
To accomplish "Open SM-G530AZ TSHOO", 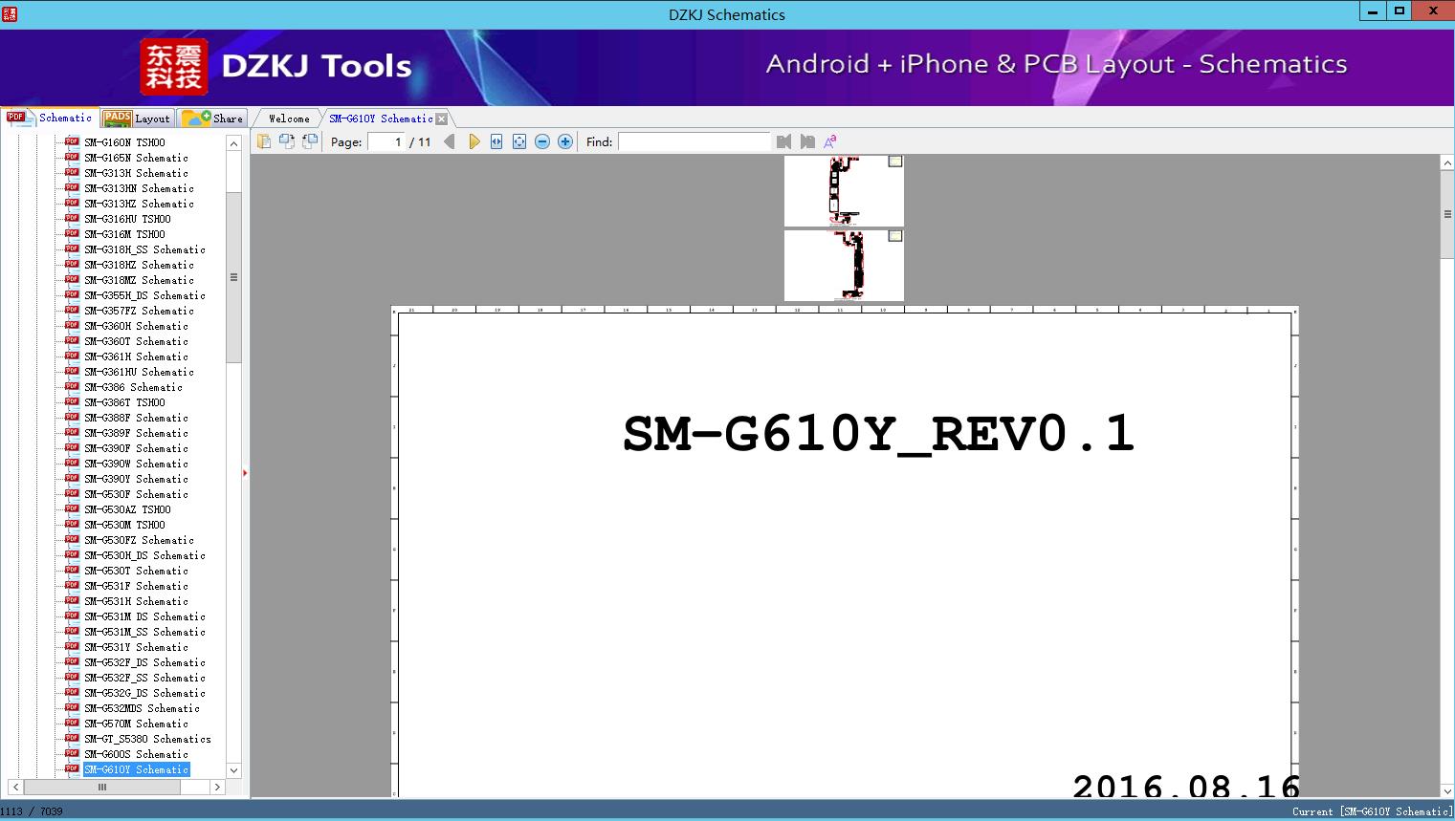I will [x=127, y=509].
